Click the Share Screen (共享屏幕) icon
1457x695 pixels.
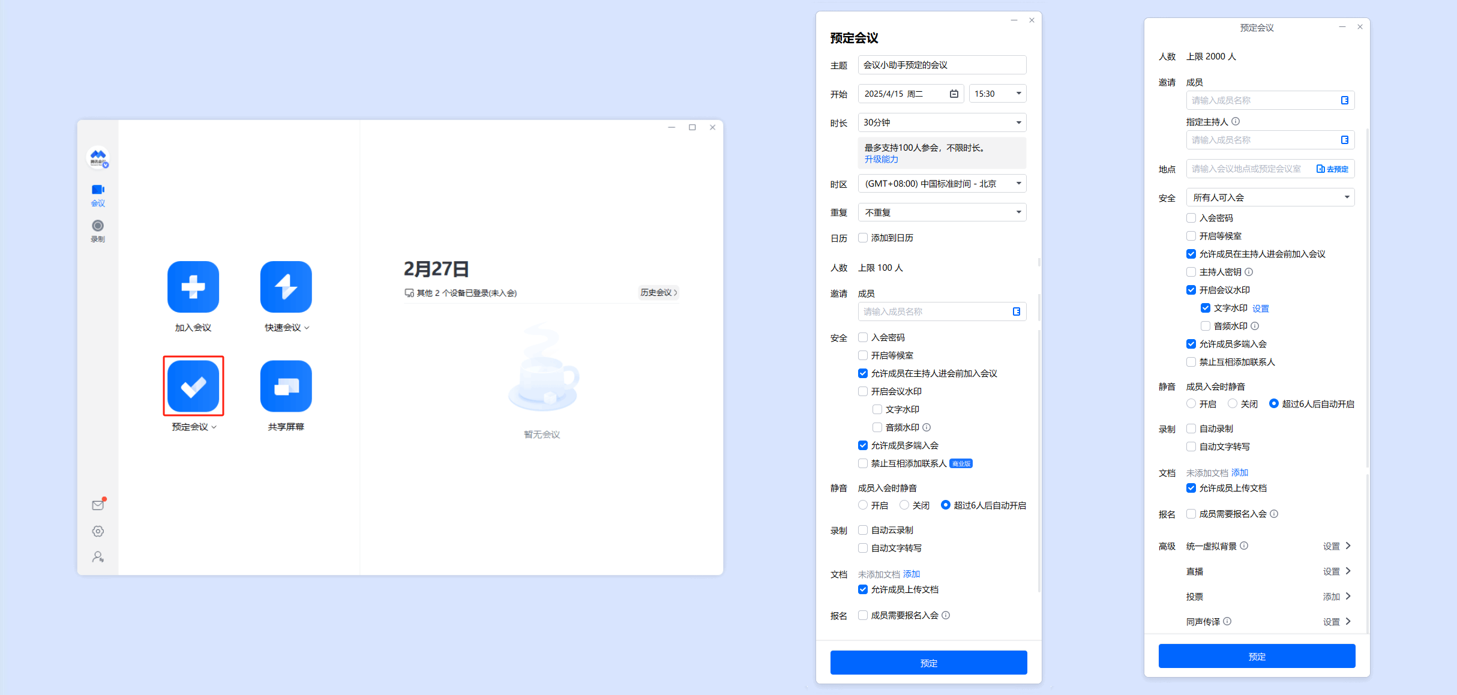click(286, 386)
